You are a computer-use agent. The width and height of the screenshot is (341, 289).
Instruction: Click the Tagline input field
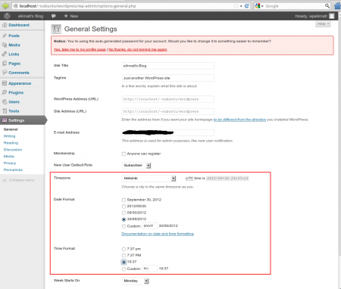coord(168,78)
